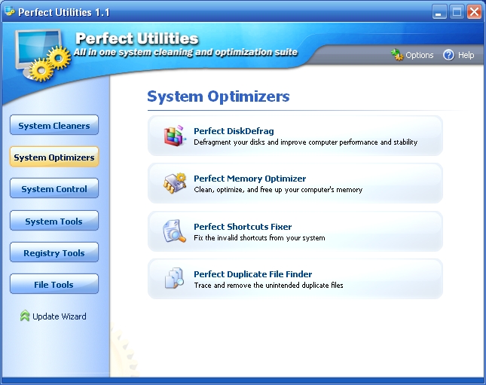Open the Options label
The height and width of the screenshot is (385, 486).
tap(420, 55)
